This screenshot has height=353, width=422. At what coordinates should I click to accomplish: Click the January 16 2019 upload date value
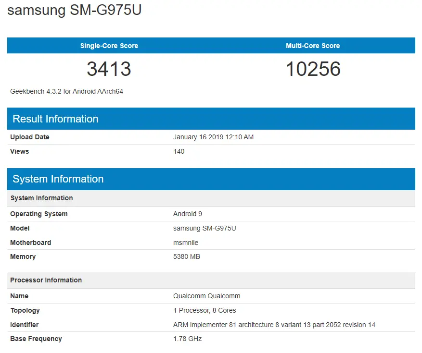click(213, 137)
